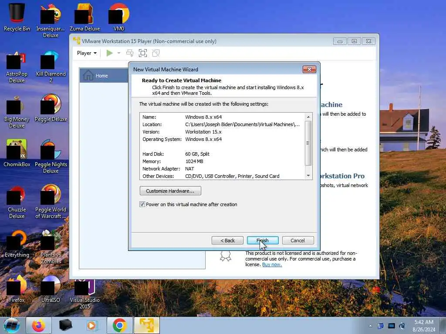Image resolution: width=446 pixels, height=334 pixels.
Task: Click the Network Adapter NAT value
Action: (x=189, y=169)
